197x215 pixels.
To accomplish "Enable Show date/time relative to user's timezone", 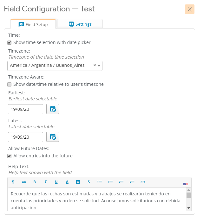I will pyautogui.click(x=10, y=84).
